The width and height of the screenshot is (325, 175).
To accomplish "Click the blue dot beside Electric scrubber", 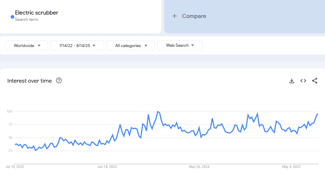I will click(12, 17).
